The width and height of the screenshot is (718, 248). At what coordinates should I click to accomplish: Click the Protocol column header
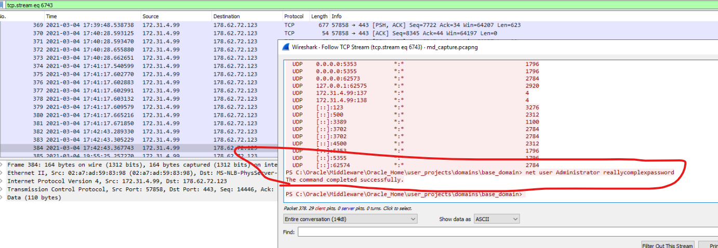pos(294,17)
